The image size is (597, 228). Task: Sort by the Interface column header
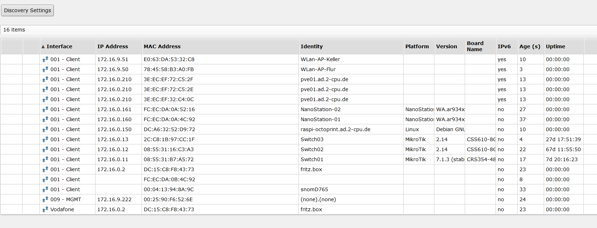click(59, 46)
